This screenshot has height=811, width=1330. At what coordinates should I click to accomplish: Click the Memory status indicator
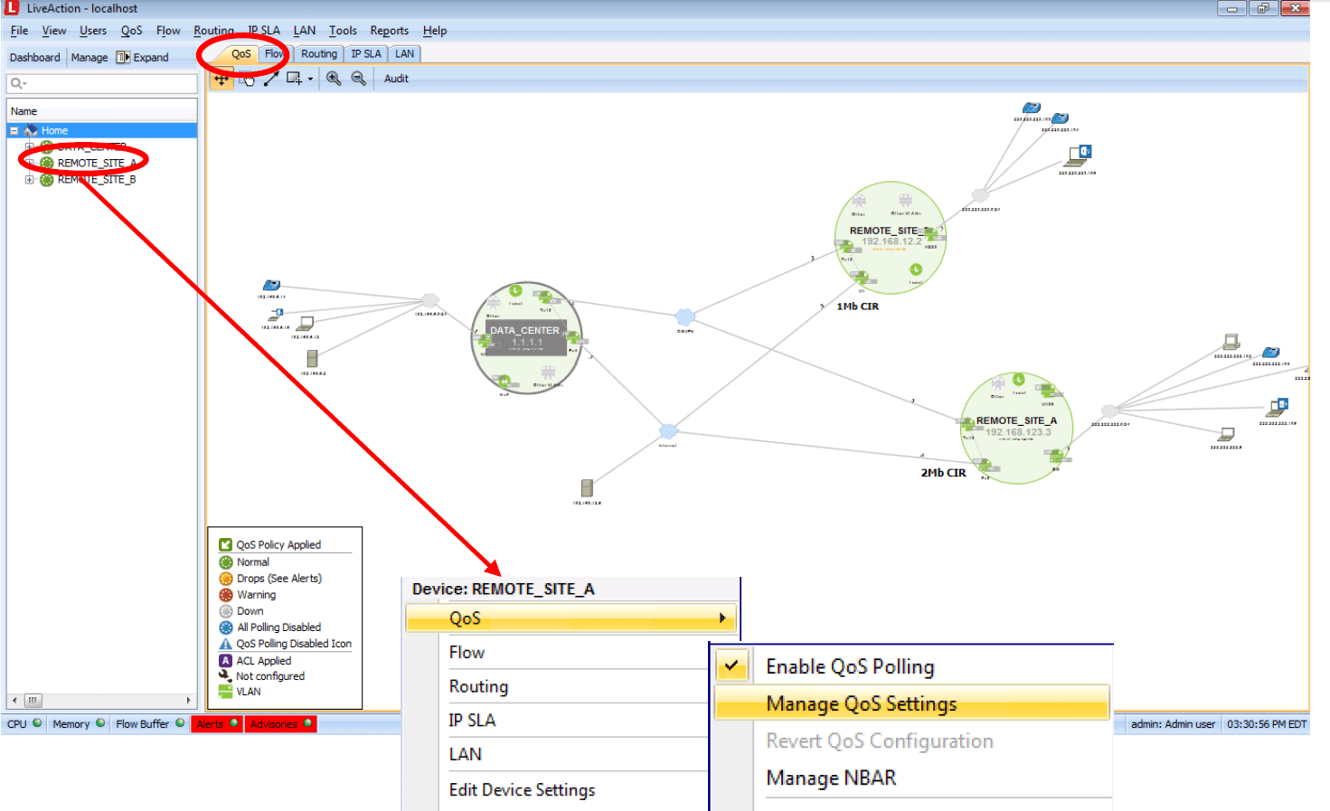(x=79, y=724)
